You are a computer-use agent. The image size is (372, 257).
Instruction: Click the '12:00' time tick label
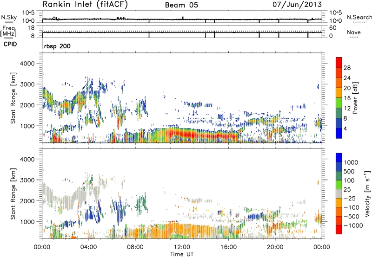point(182,247)
